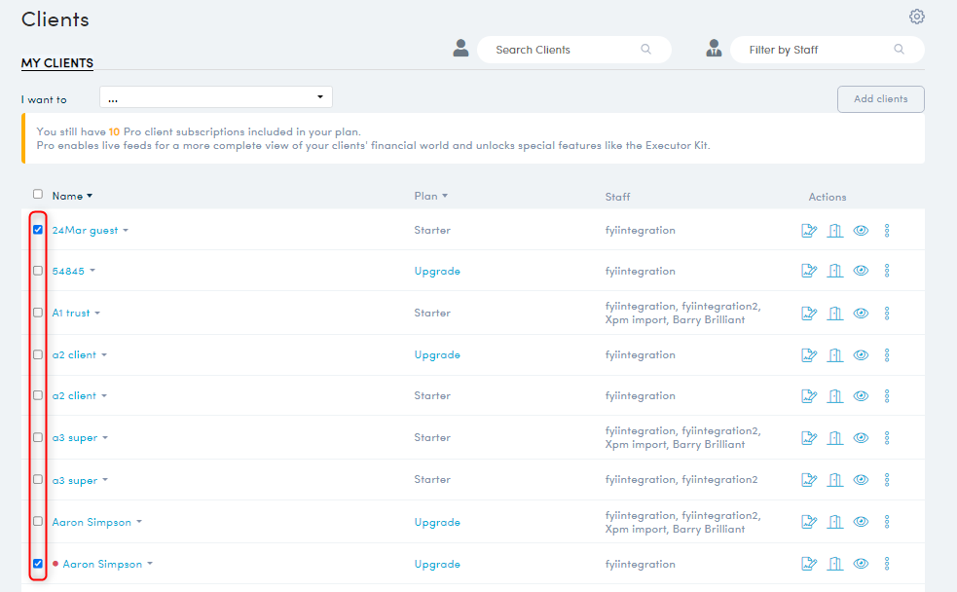
Task: Uncheck the 24Mar guest checkbox
Action: (x=38, y=230)
